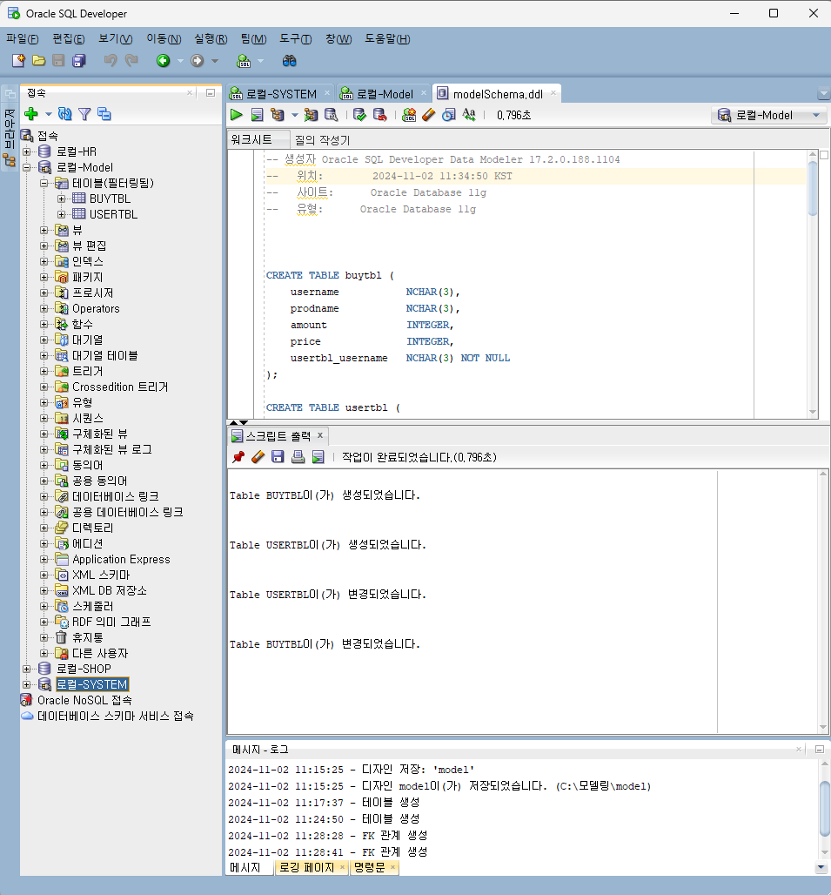Click the editor vertical scrollbar thumb

pos(813,188)
